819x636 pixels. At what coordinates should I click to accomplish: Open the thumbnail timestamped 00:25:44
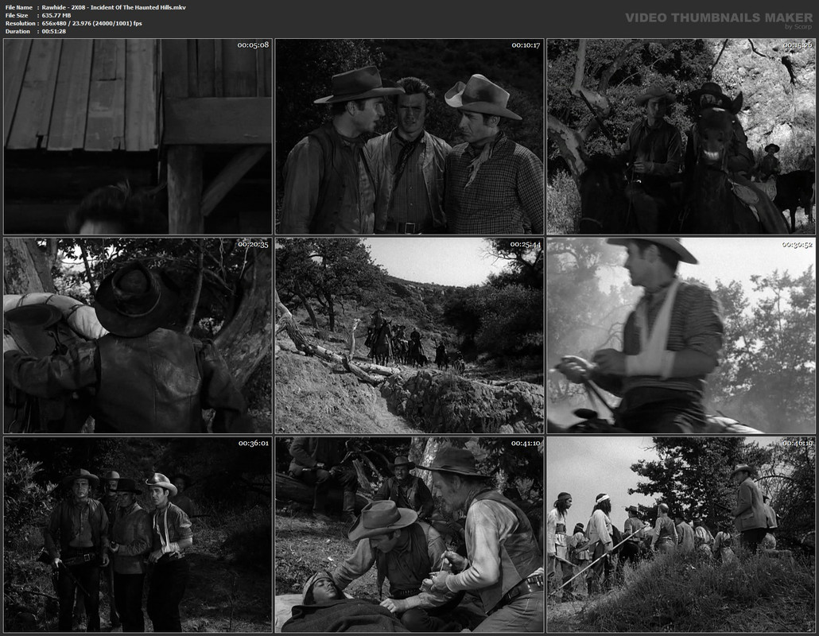[x=409, y=335]
